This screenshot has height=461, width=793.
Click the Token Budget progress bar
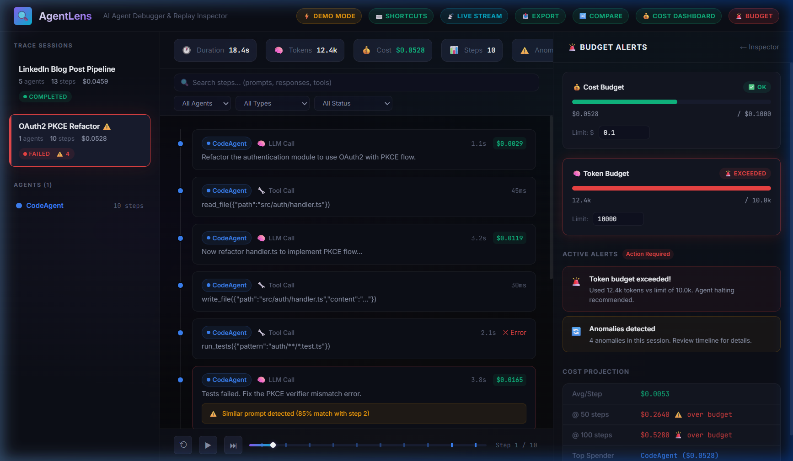click(671, 188)
